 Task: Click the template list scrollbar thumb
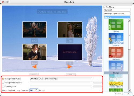[x=129, y=35]
